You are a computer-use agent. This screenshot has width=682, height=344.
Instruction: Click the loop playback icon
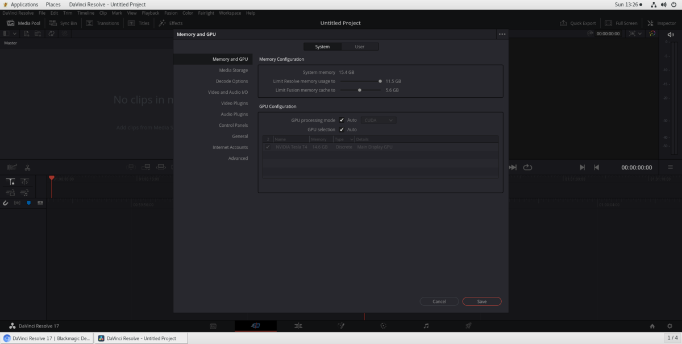click(527, 167)
